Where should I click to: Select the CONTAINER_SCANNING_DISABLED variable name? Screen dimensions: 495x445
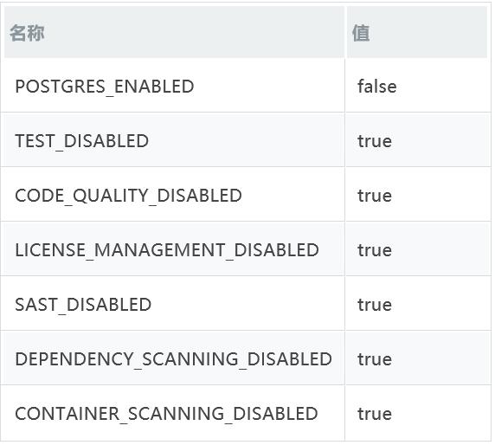[x=166, y=414]
